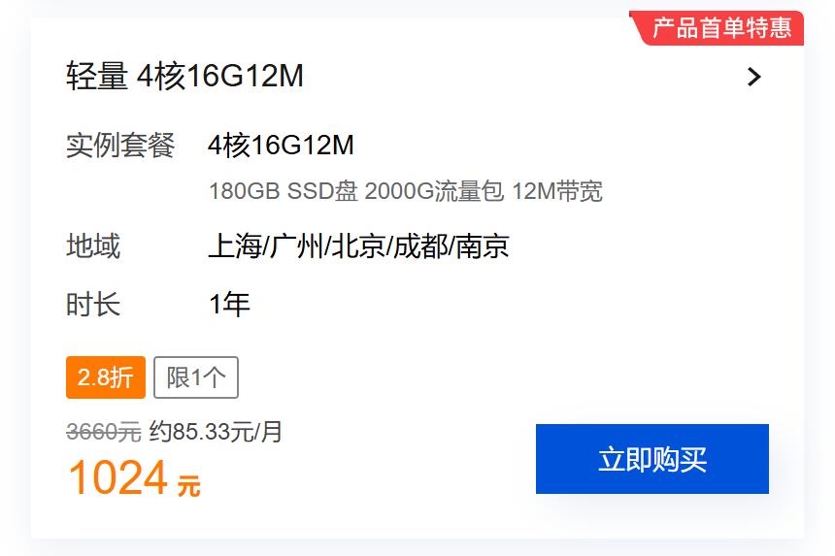Choose 上海 in the region list
The width and height of the screenshot is (835, 556).
click(235, 245)
